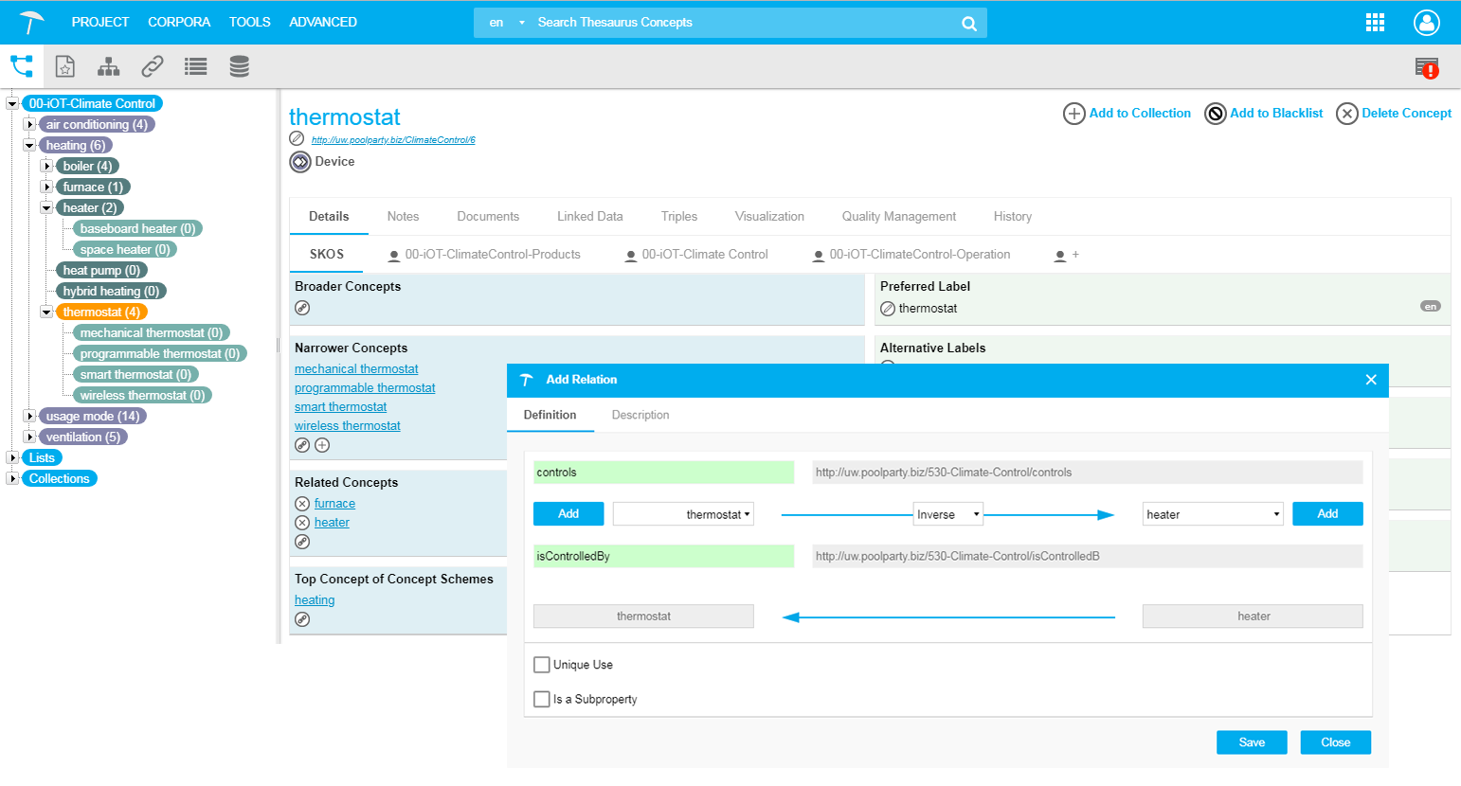Open the Description tab in Add Relation

tap(640, 415)
